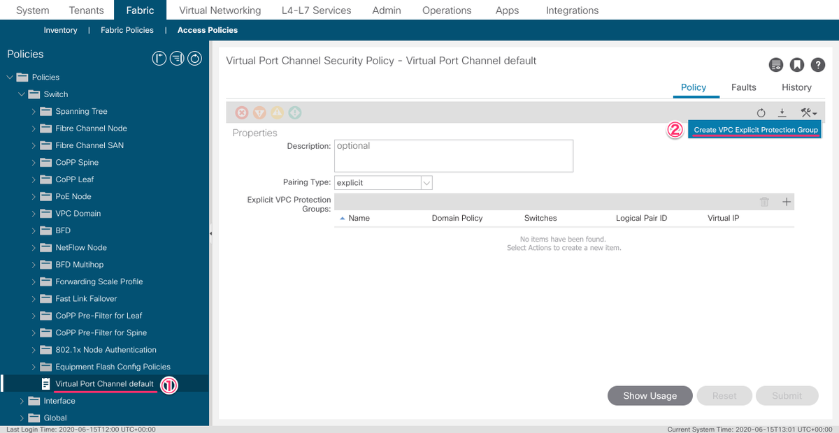This screenshot has width=839, height=433.
Task: Click the orange major fault icon
Action: 259,112
